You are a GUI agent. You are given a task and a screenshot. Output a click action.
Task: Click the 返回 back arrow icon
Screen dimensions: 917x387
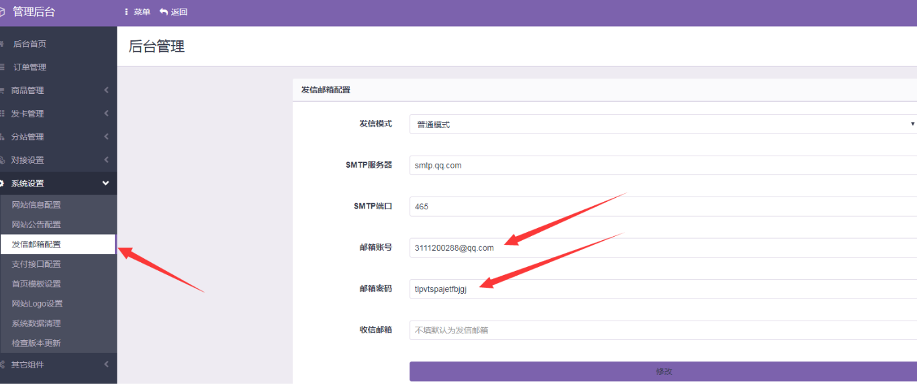pos(162,11)
